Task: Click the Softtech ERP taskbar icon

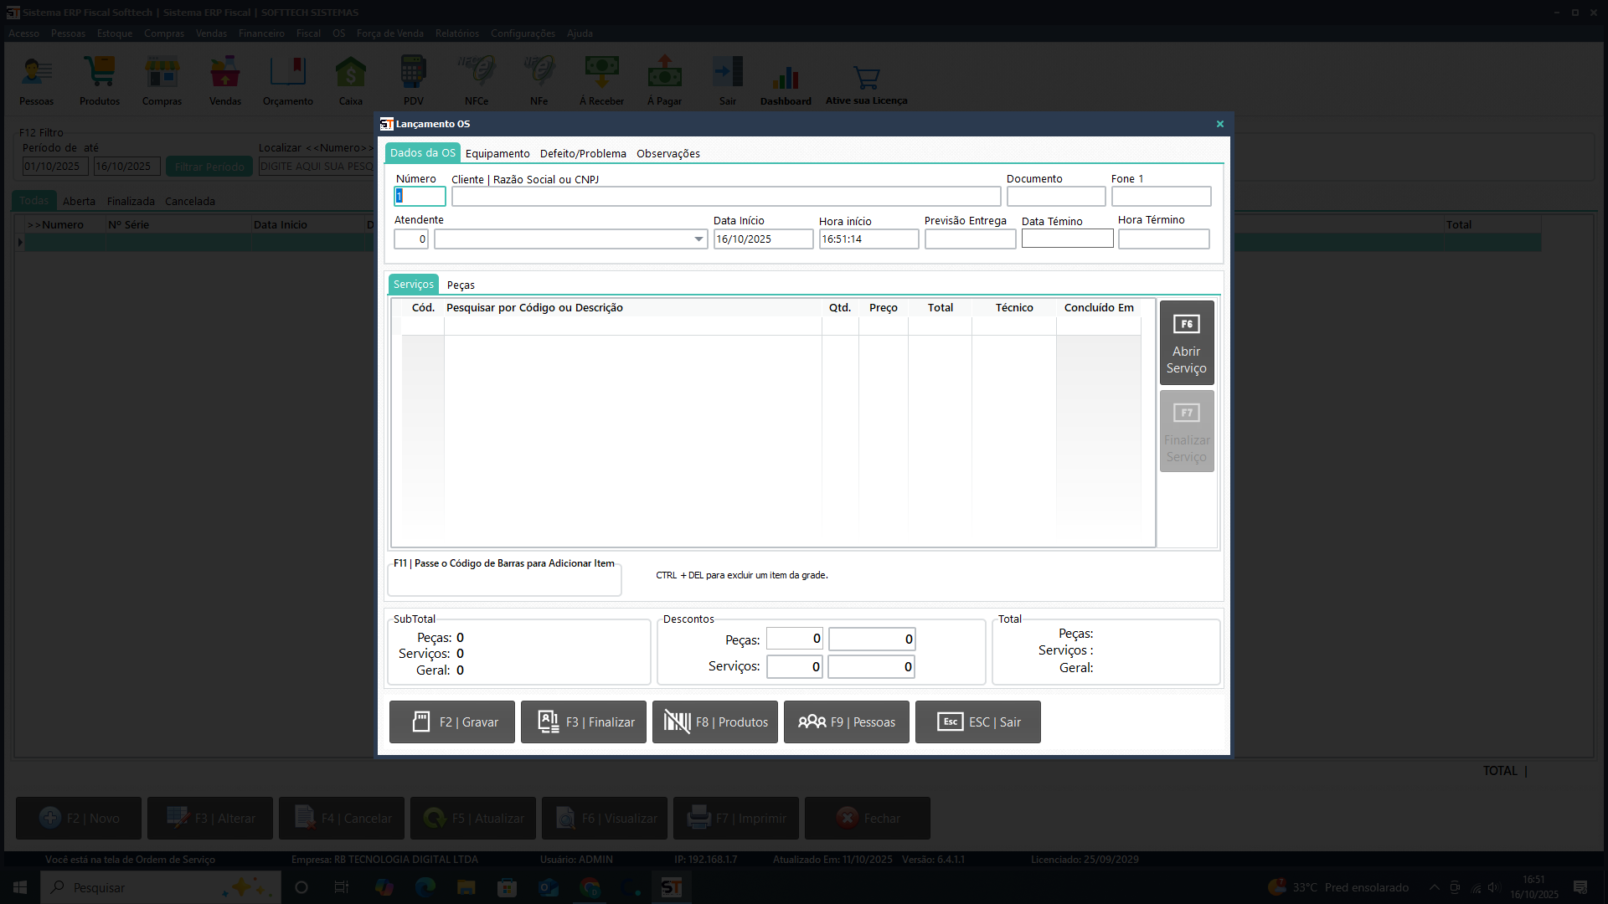Action: (x=672, y=887)
